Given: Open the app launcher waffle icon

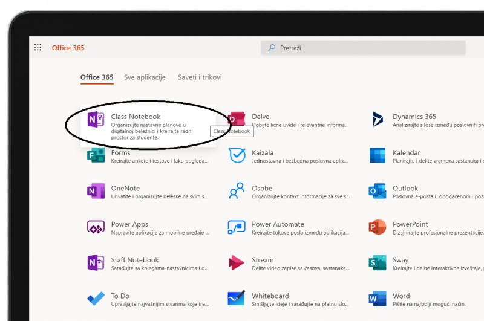Looking at the screenshot, I should tap(38, 47).
